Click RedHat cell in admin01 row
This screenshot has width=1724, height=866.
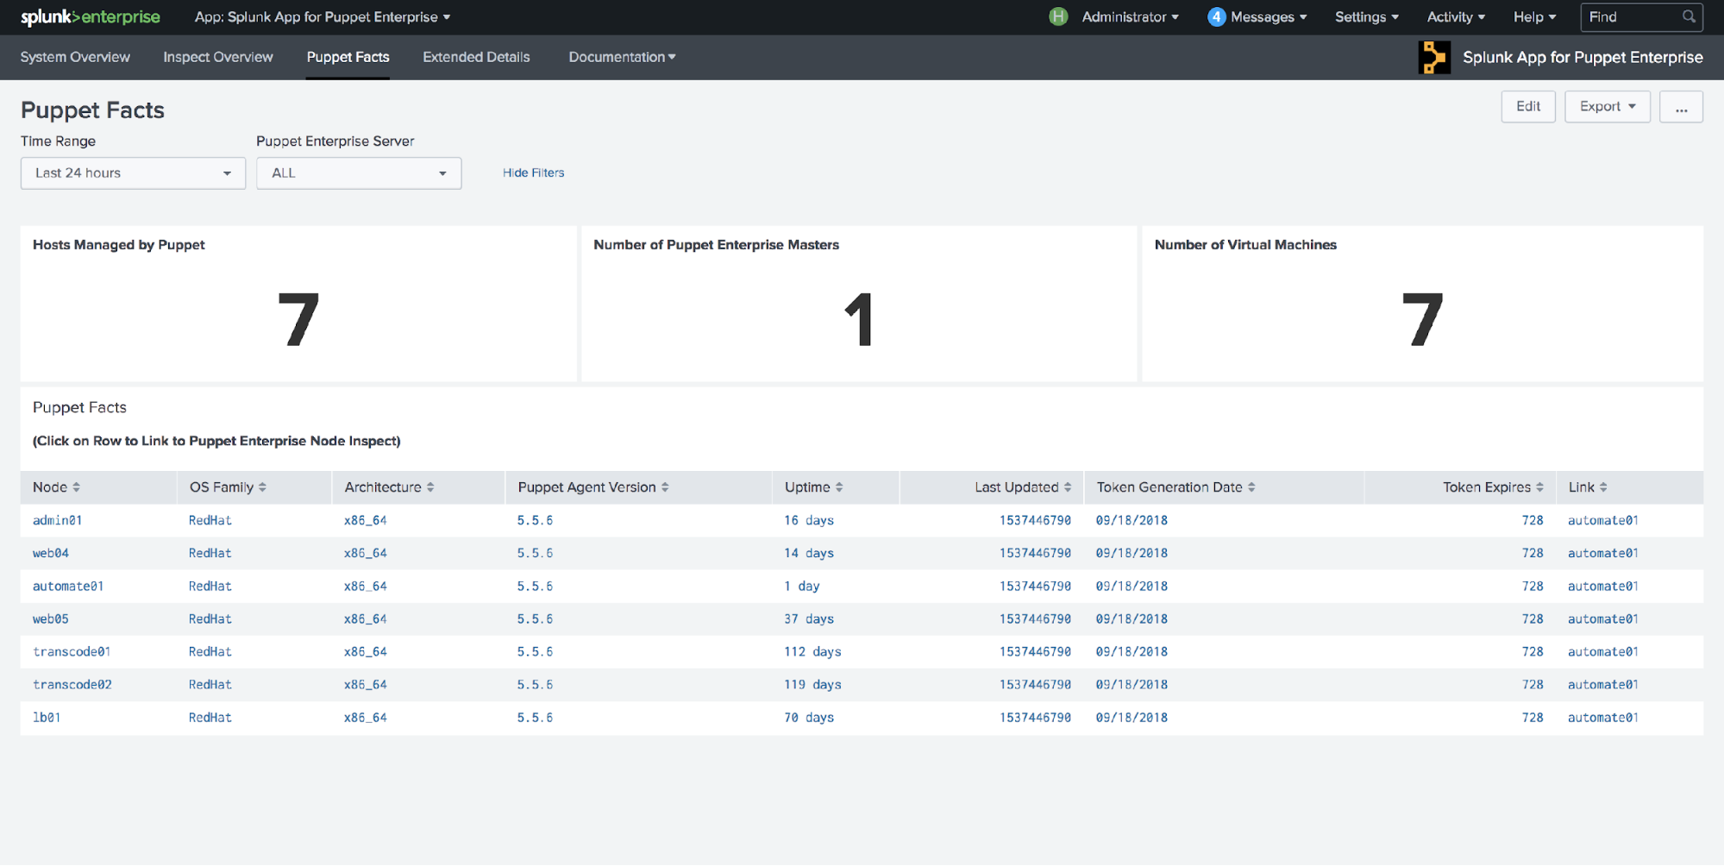point(210,521)
